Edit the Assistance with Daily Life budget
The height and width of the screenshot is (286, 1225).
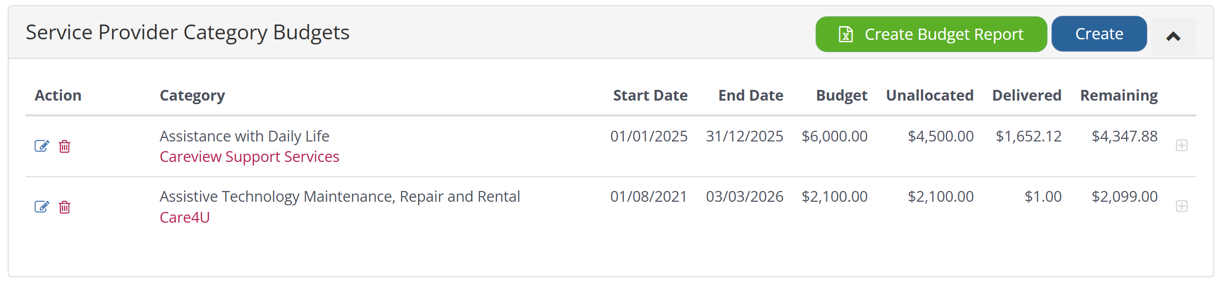click(41, 146)
